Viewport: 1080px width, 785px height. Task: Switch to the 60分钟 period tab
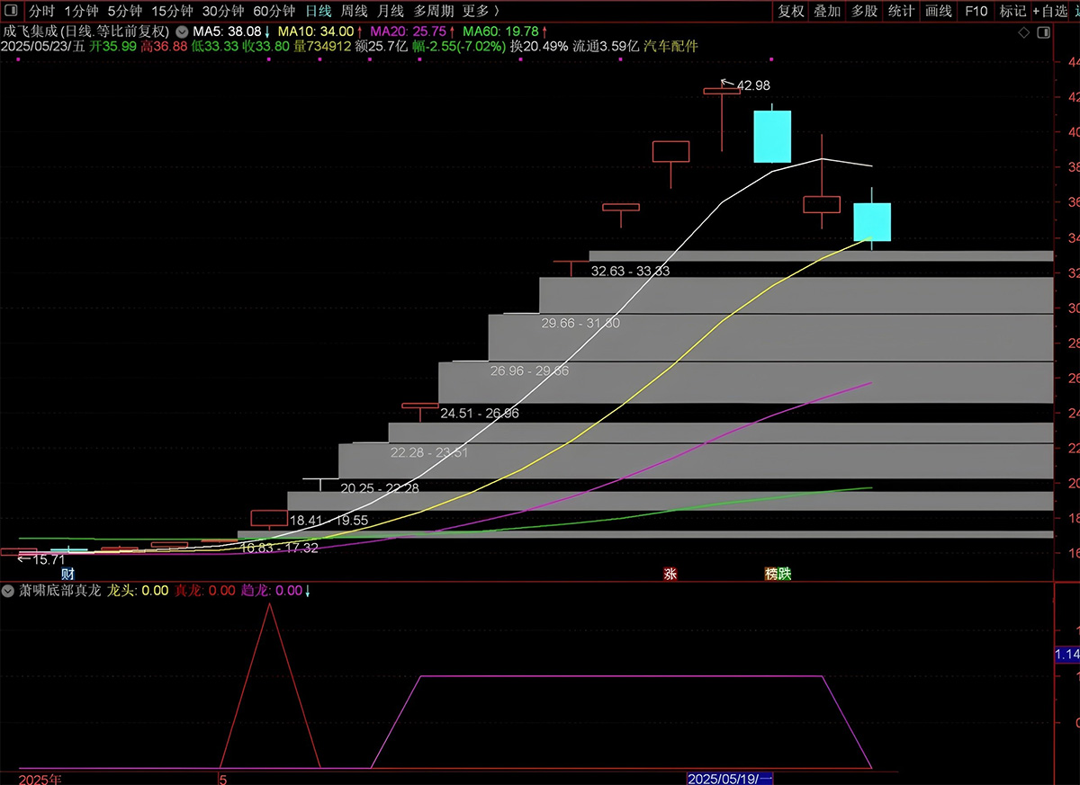(x=274, y=11)
